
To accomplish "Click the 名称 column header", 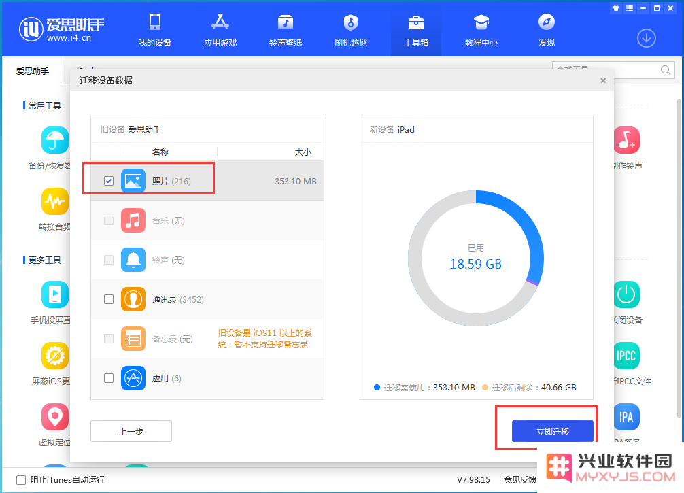I will [x=160, y=152].
